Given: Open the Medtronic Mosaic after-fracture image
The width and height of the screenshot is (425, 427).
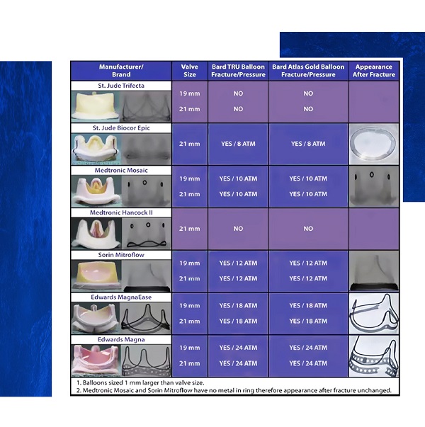Looking at the screenshot, I should [374, 186].
